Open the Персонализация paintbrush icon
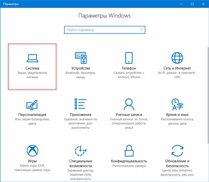 pyautogui.click(x=32, y=105)
